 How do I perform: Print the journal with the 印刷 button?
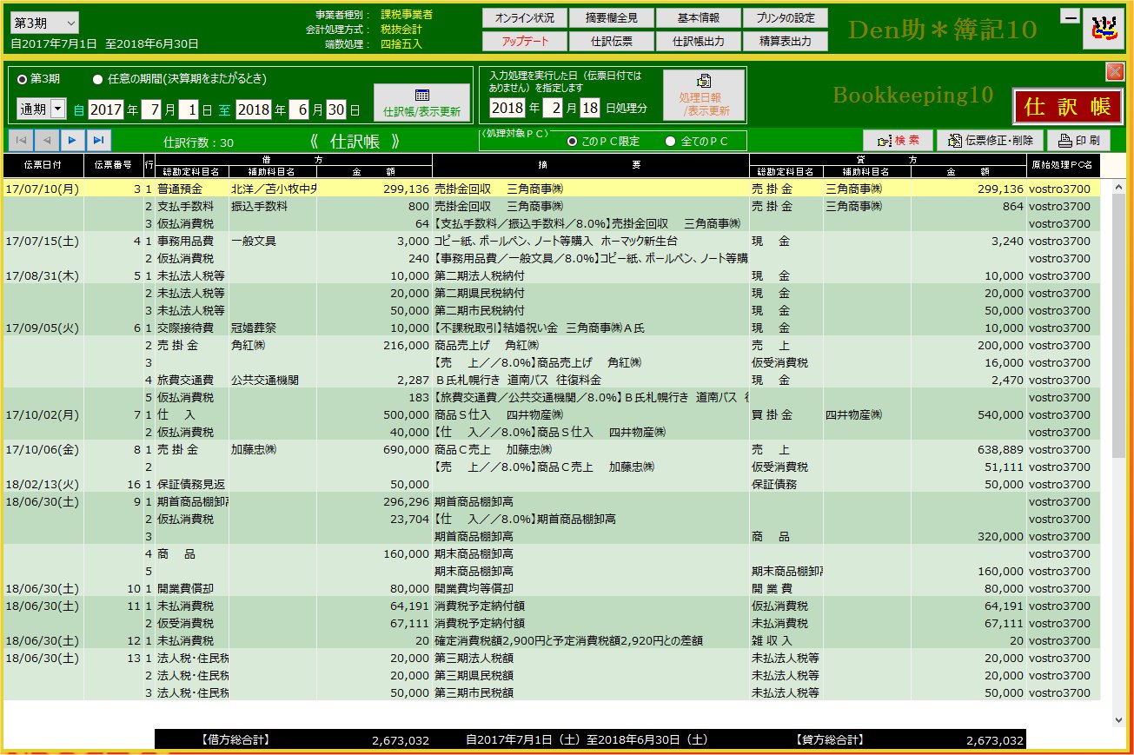click(x=1078, y=141)
